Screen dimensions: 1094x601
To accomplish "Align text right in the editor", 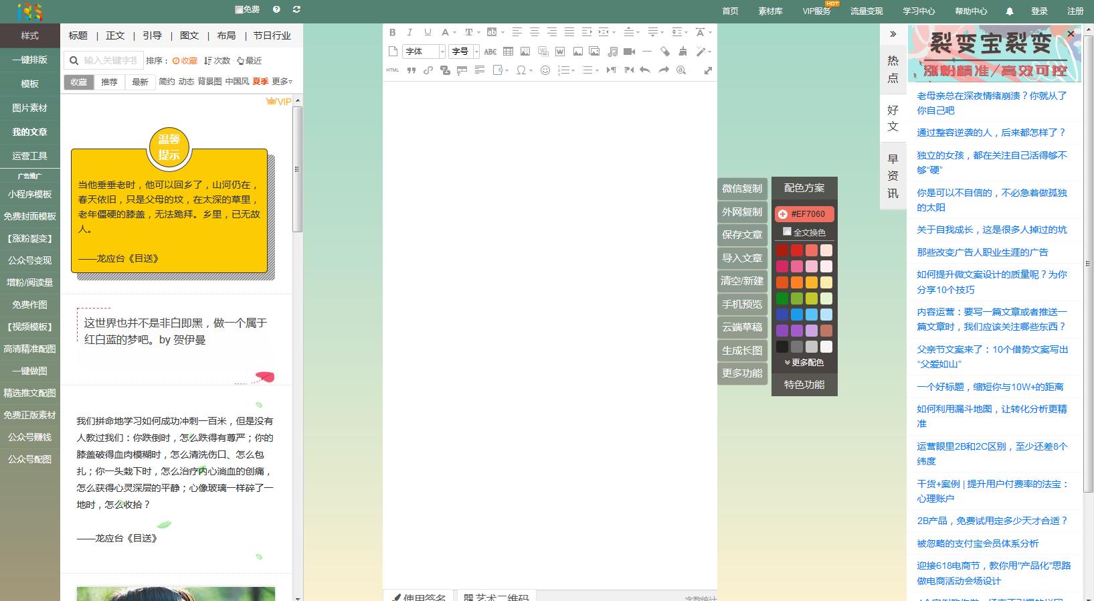I will 552,32.
